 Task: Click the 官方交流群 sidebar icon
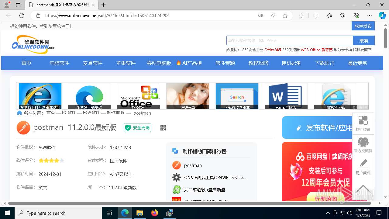coord(363,145)
